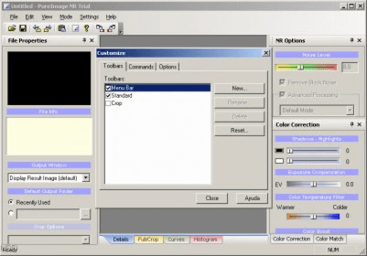Screen dimensions: 367x256
Task: Switch to the Color Match tab
Action: (x=329, y=239)
